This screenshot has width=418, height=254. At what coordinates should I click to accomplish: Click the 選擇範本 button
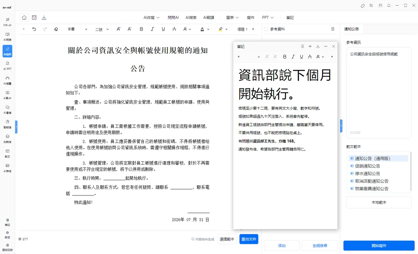coord(227,239)
